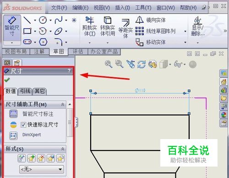Viewport: 229px width, 178px height.
Task: Open the Display Style cube icon
Action: tap(164, 64)
